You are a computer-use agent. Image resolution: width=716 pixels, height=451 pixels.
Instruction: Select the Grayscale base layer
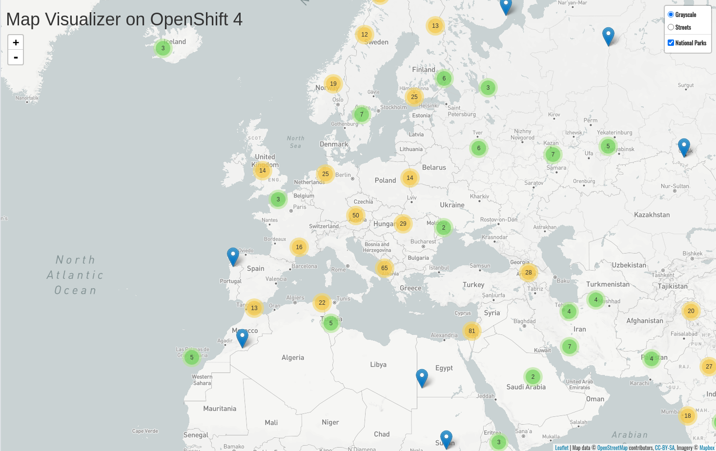tap(671, 15)
